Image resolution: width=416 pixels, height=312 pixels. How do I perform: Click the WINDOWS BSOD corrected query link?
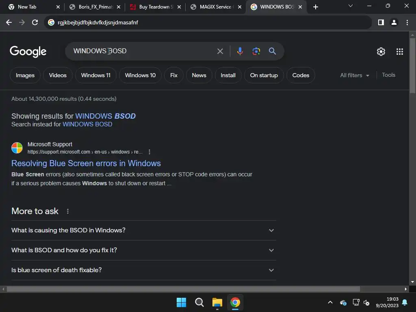[x=106, y=116]
